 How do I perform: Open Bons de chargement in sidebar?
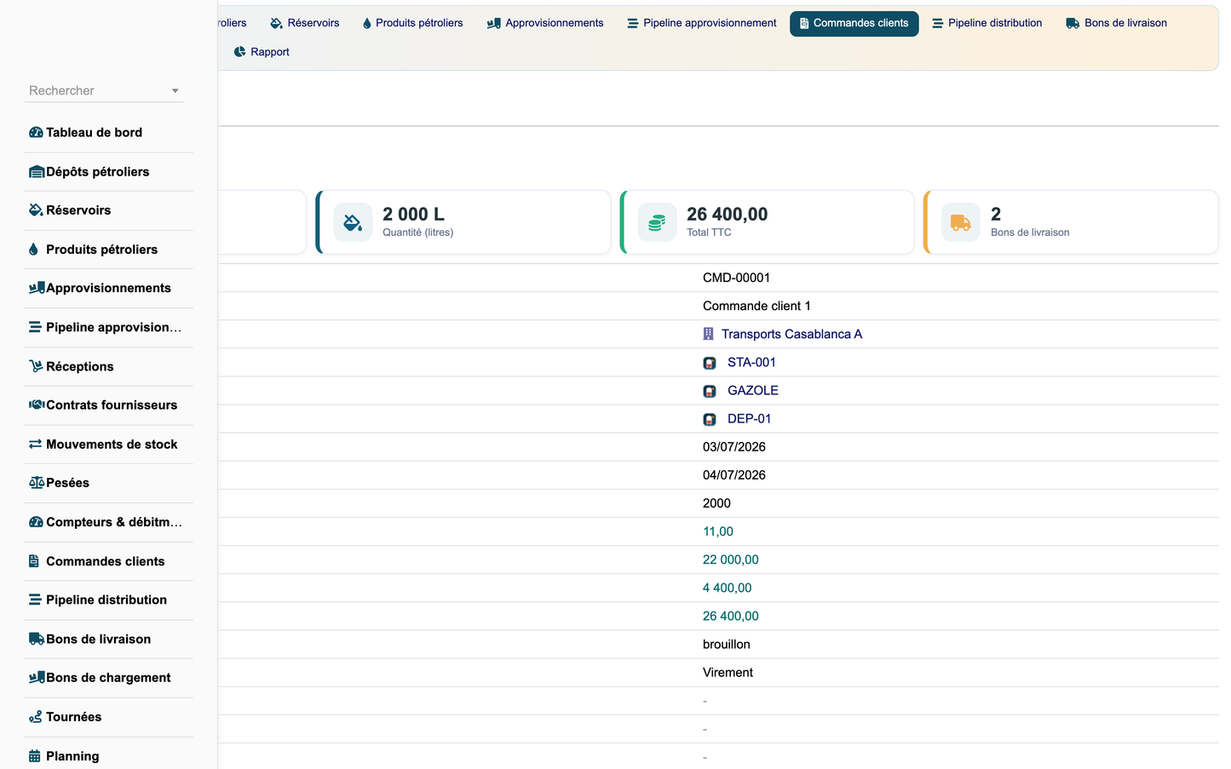click(108, 678)
